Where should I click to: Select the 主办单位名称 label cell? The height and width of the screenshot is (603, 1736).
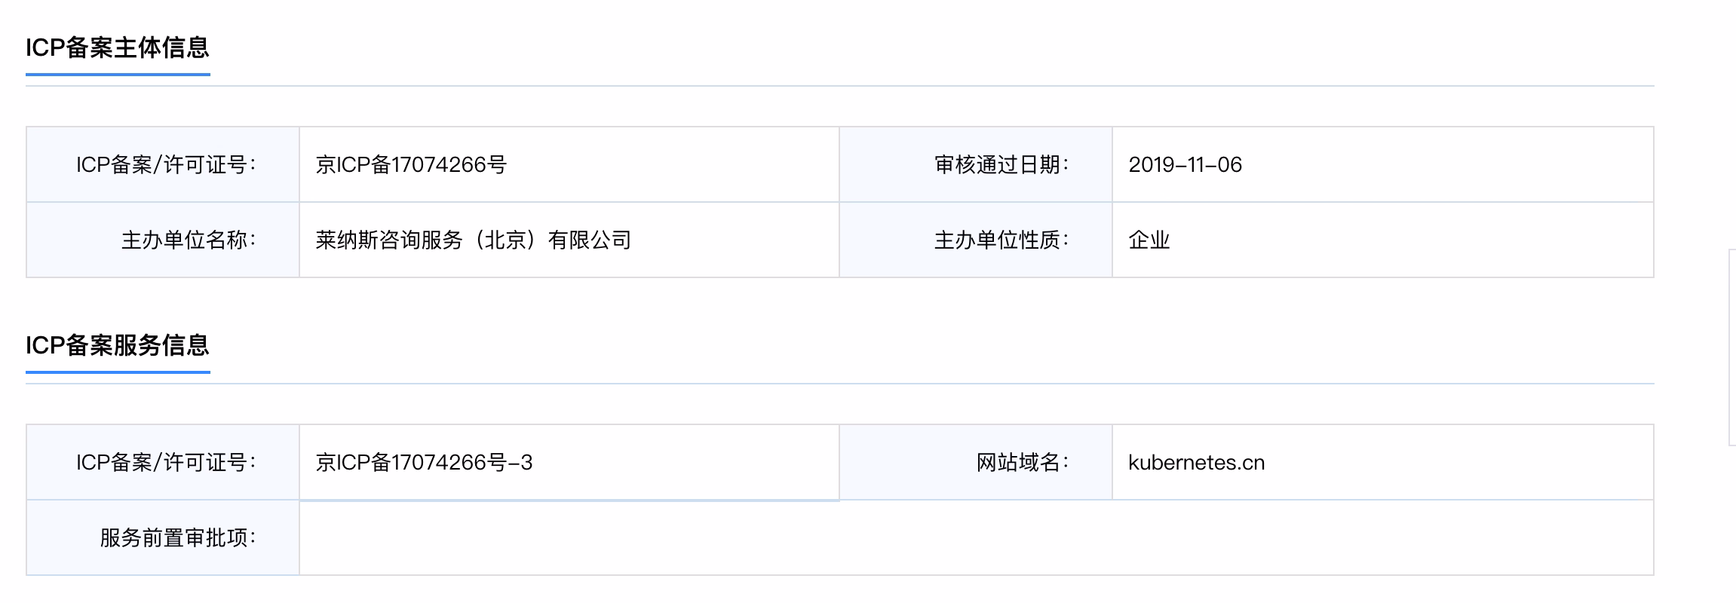tap(163, 240)
